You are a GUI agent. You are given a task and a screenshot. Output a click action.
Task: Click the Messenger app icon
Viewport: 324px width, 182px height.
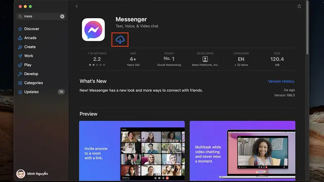(93, 30)
